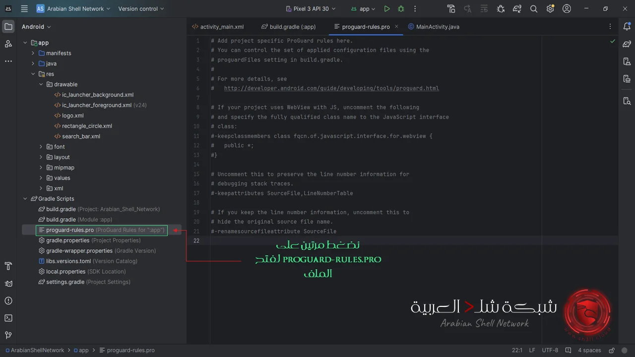Open Search Everywhere magnifier icon
Screen dimensions: 635x357
(x=534, y=9)
